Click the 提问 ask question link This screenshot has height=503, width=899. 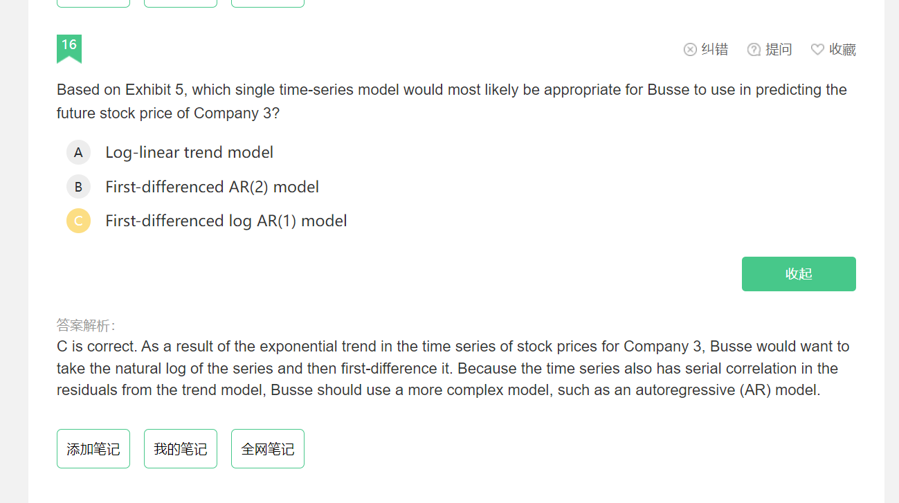[x=779, y=49]
